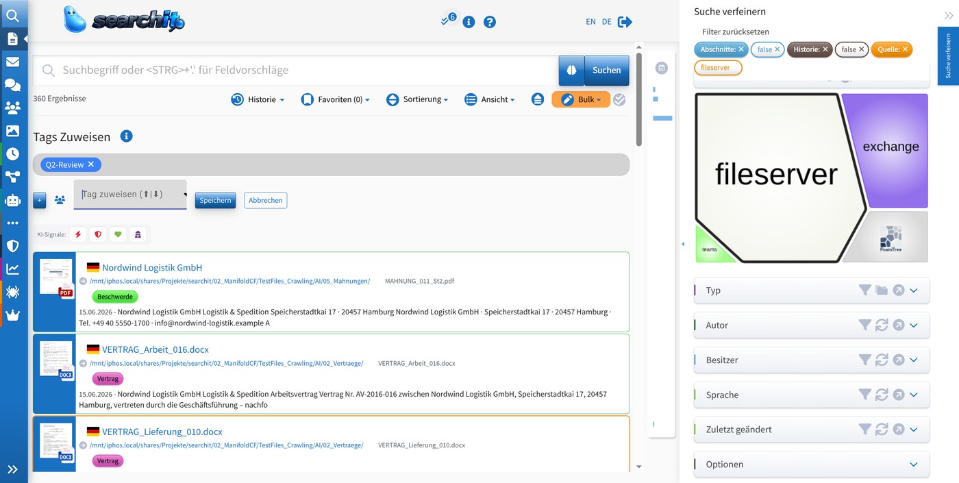959x483 pixels.
Task: Open the spider crawler sidebar icon
Action: 12,293
